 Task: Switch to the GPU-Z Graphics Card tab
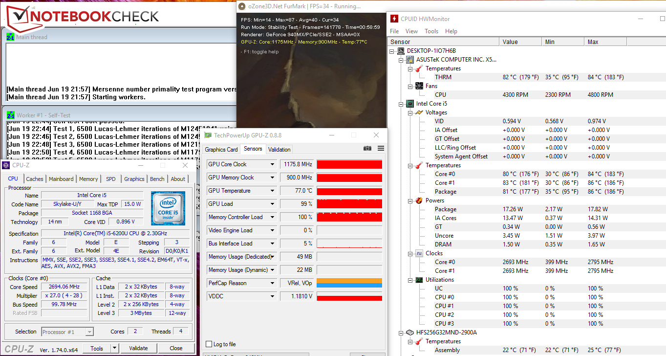221,150
